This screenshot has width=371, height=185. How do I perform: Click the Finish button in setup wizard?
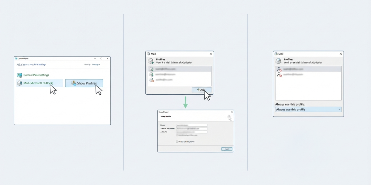point(227,149)
